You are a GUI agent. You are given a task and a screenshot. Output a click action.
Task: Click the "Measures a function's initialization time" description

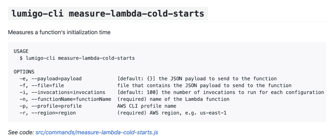coord(59,32)
